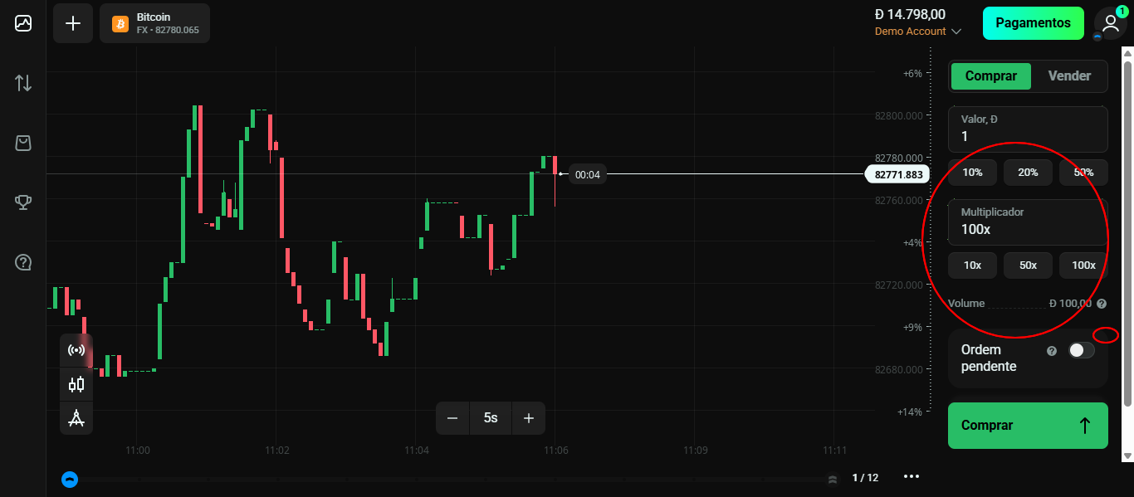Select the candlestick chart type icon

point(76,384)
